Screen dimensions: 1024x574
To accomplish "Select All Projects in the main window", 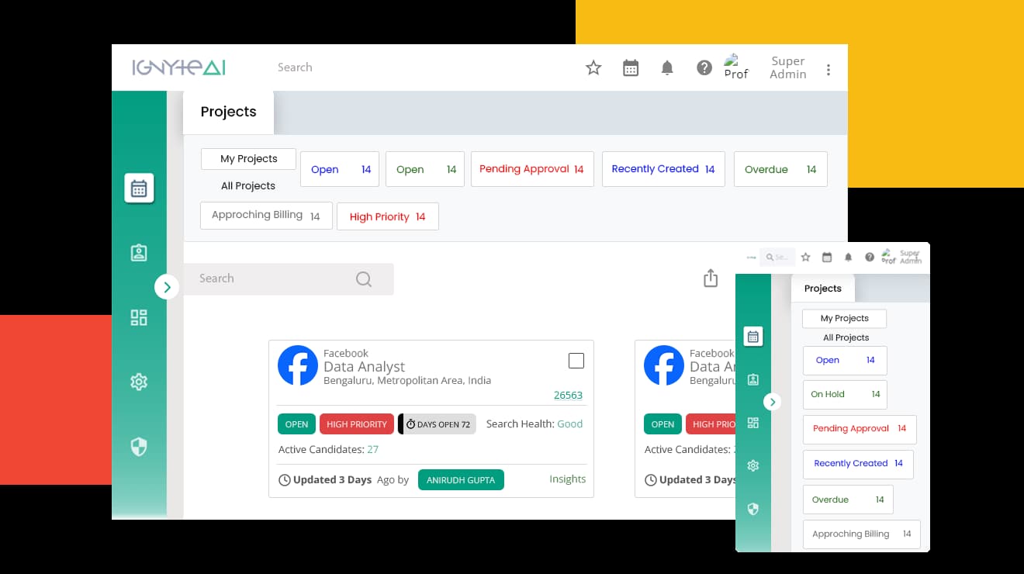I will (x=248, y=186).
